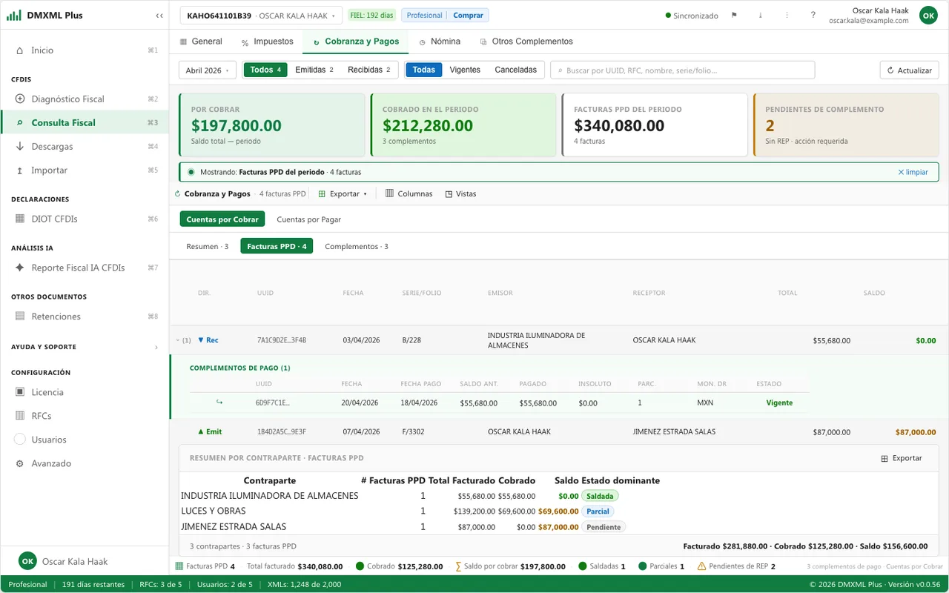949x593 pixels.
Task: Click the Facturas PPD del Periodo card
Action: click(x=655, y=125)
